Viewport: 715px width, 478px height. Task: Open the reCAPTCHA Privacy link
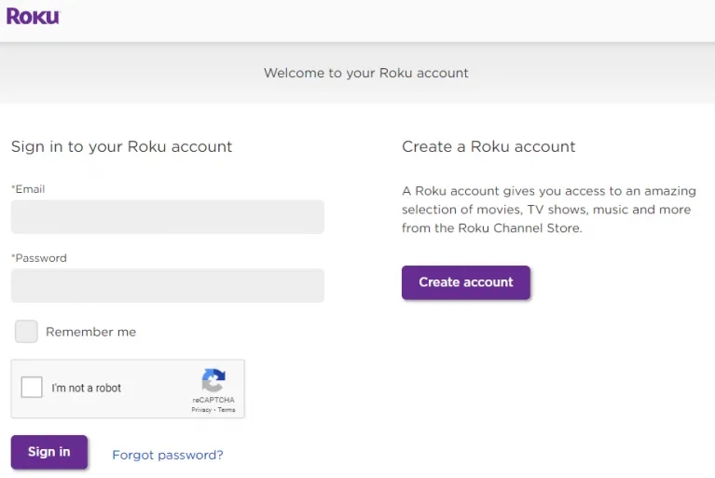201,410
